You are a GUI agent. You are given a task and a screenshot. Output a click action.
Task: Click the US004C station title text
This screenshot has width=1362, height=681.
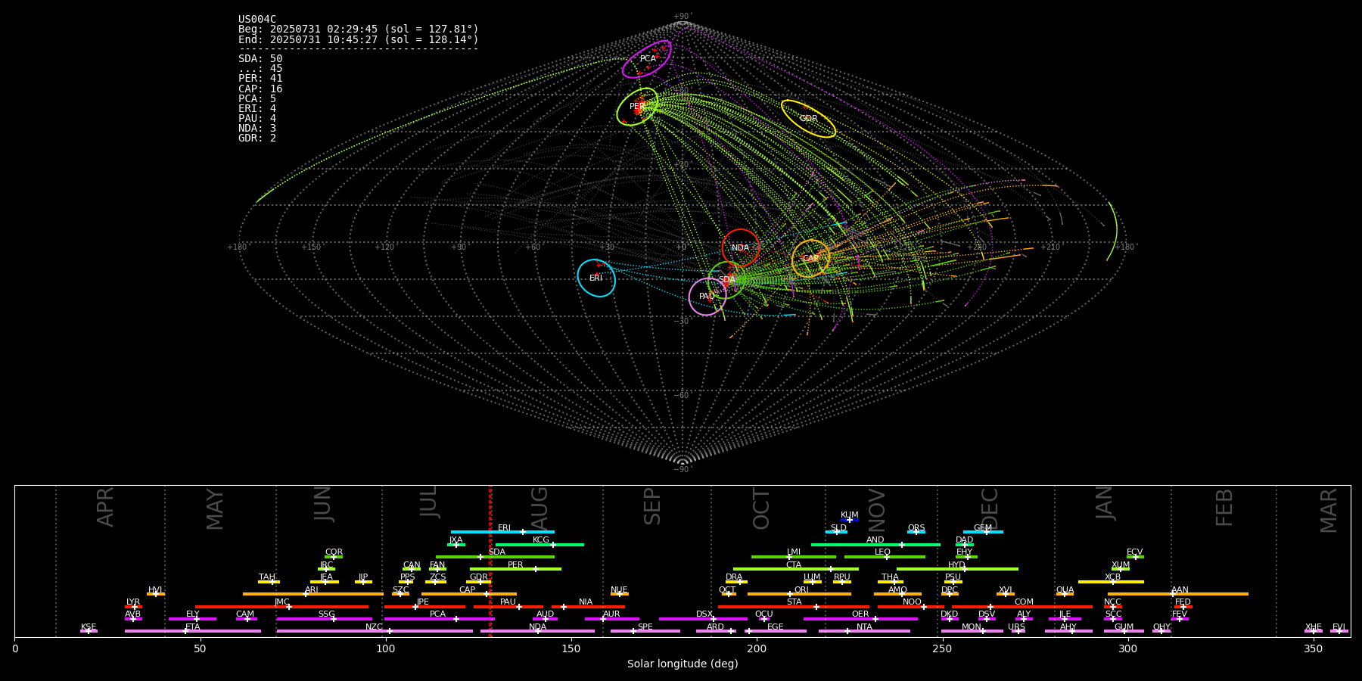pyautogui.click(x=257, y=20)
